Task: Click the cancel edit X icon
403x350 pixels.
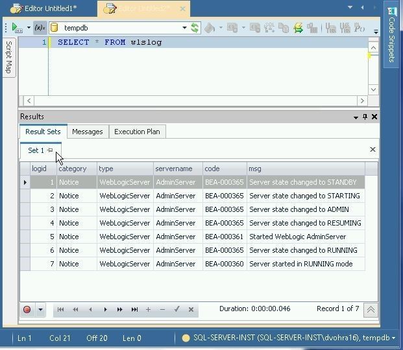Action: pos(191,310)
